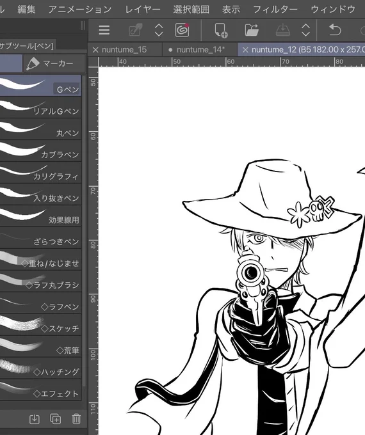Select the リアルGペン brush
Screen dimensions: 365x435
pos(40,107)
